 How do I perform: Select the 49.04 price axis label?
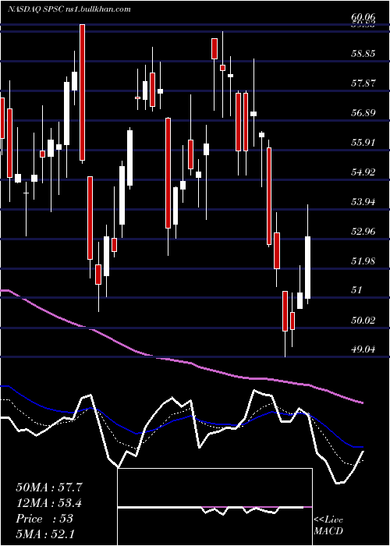coord(363,349)
